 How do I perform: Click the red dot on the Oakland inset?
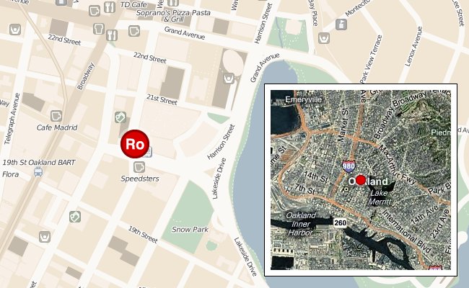tap(361, 180)
